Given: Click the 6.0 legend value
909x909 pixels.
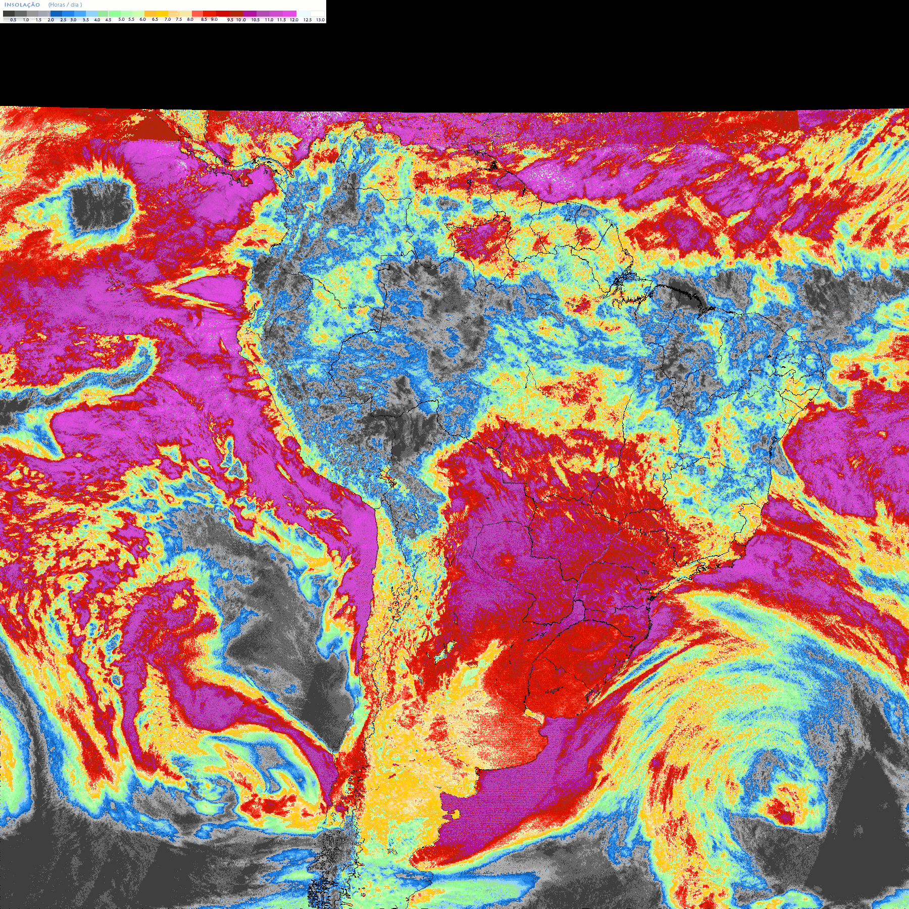Looking at the screenshot, I should click(x=142, y=19).
